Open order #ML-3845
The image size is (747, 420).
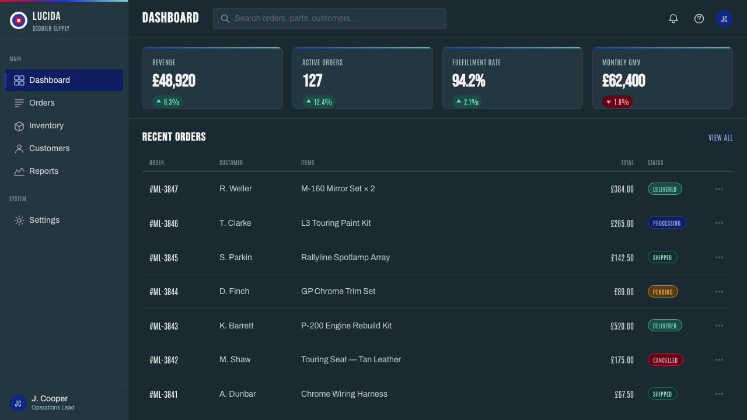click(x=163, y=258)
